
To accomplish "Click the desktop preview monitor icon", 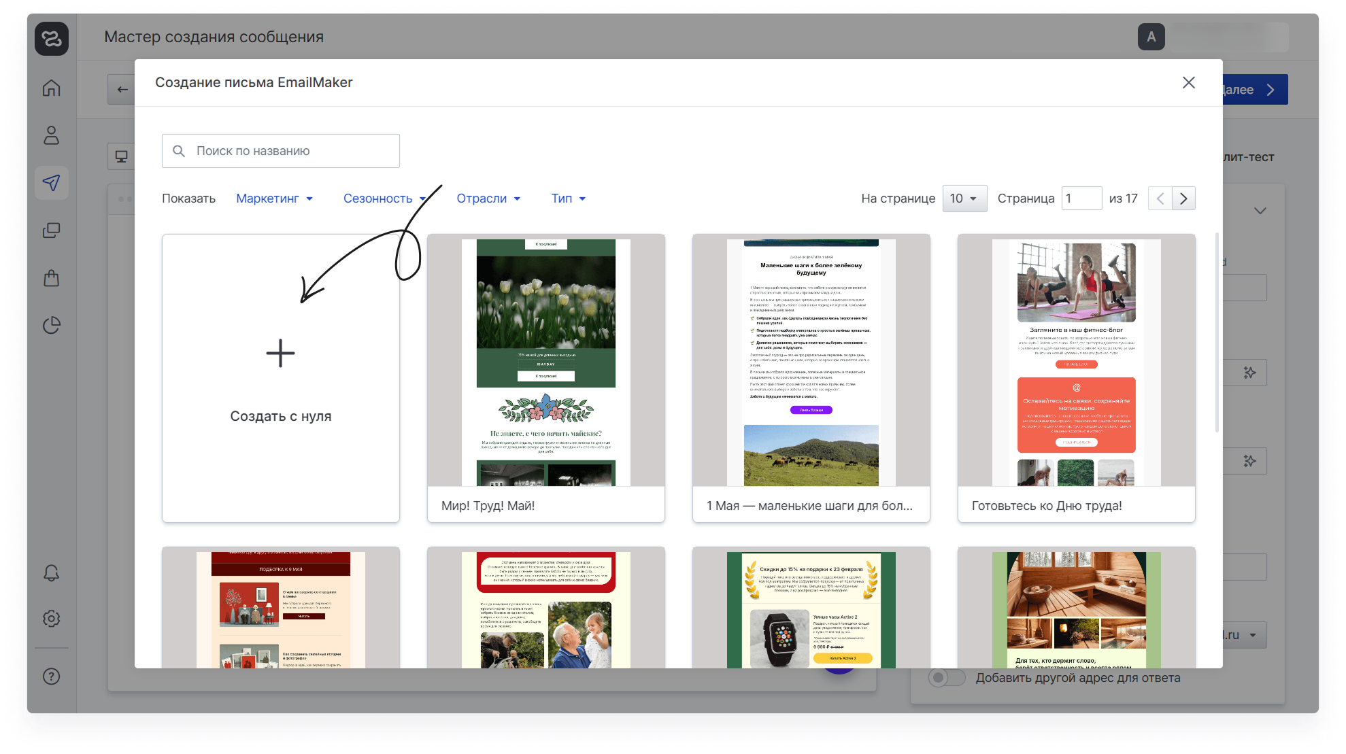I will point(122,157).
